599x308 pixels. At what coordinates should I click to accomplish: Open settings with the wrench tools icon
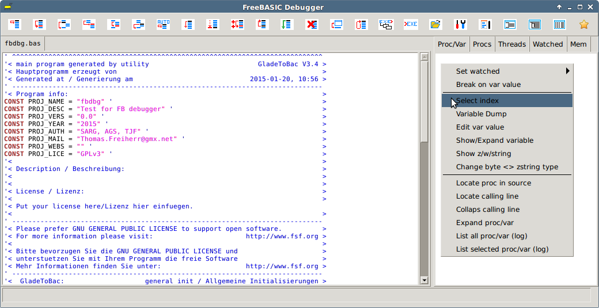(x=460, y=24)
